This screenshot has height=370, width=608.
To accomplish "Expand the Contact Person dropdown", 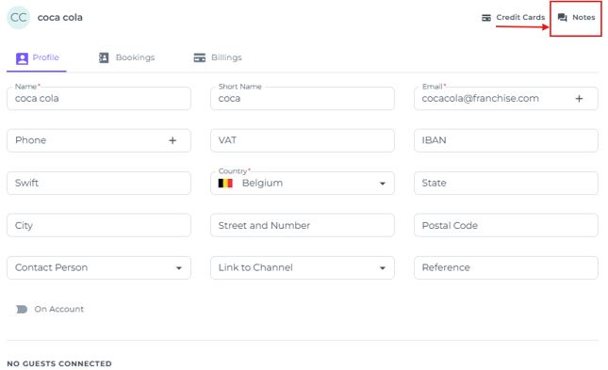I will [x=179, y=267].
